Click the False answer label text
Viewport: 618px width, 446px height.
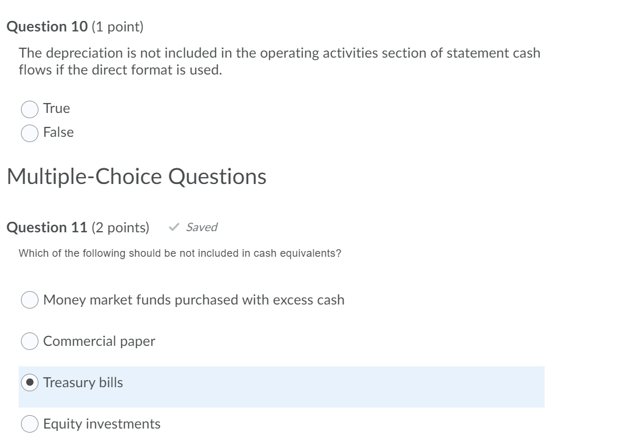[58, 132]
